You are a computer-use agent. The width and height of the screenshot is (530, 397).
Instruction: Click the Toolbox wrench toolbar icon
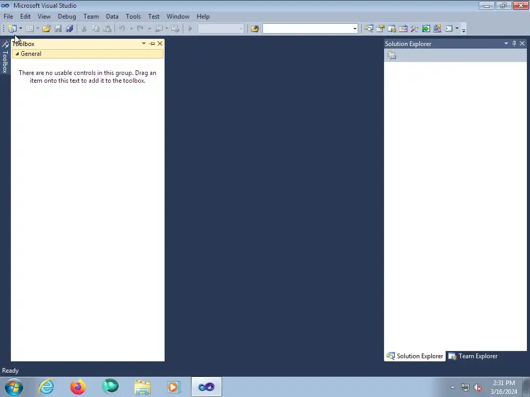click(x=415, y=29)
